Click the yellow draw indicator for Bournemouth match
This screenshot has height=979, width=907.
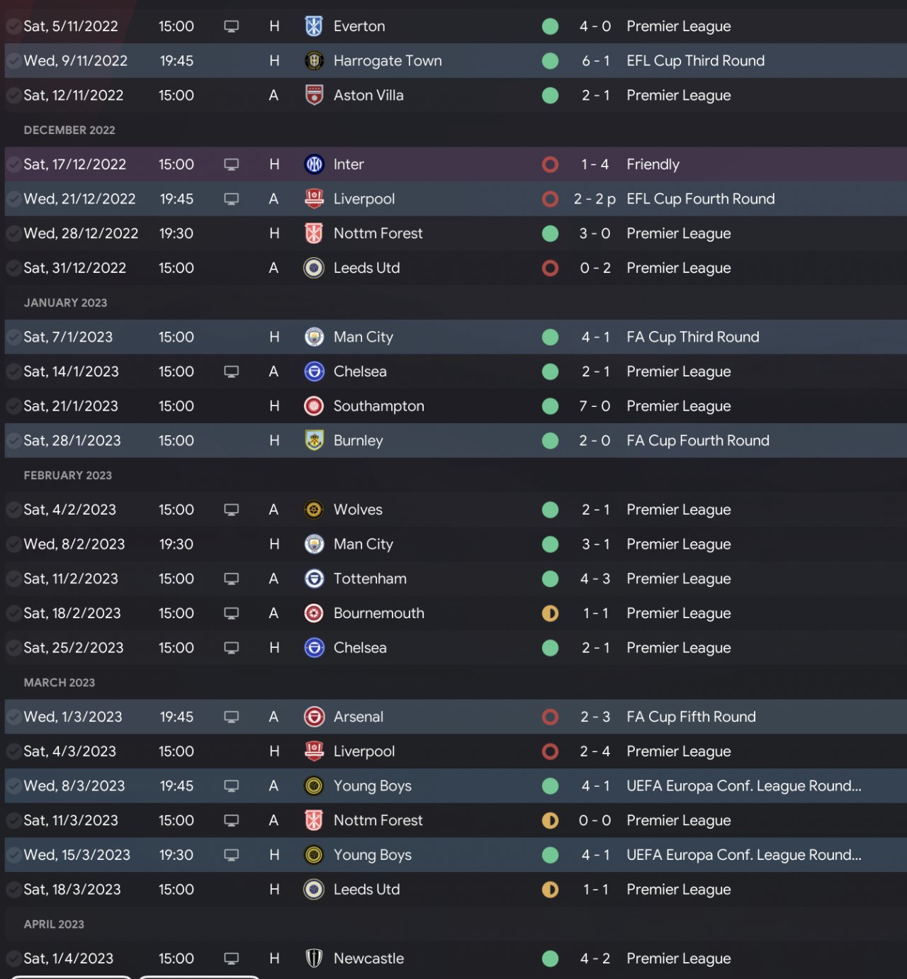pyautogui.click(x=550, y=613)
